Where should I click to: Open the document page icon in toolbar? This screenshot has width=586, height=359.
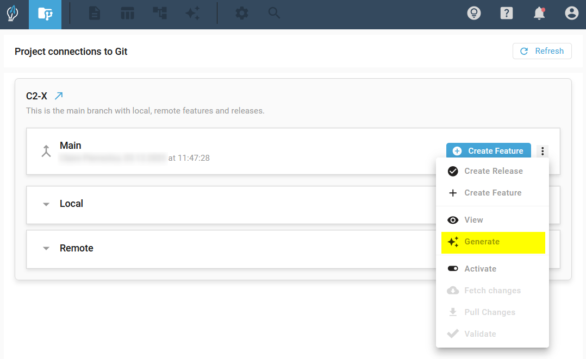95,14
